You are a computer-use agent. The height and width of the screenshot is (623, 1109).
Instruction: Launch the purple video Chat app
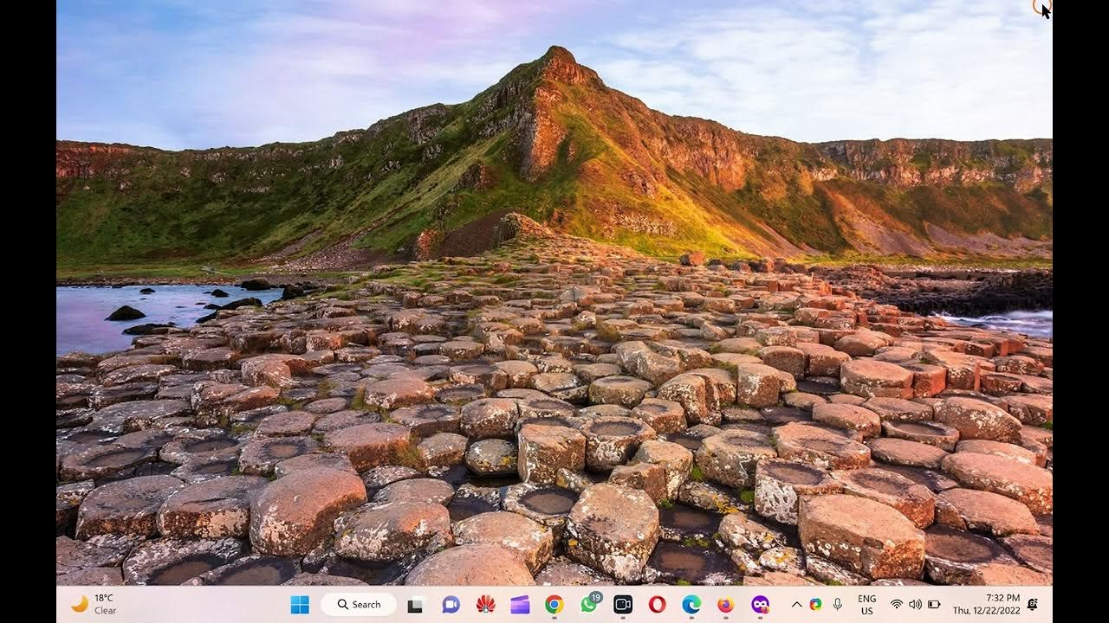pos(451,605)
